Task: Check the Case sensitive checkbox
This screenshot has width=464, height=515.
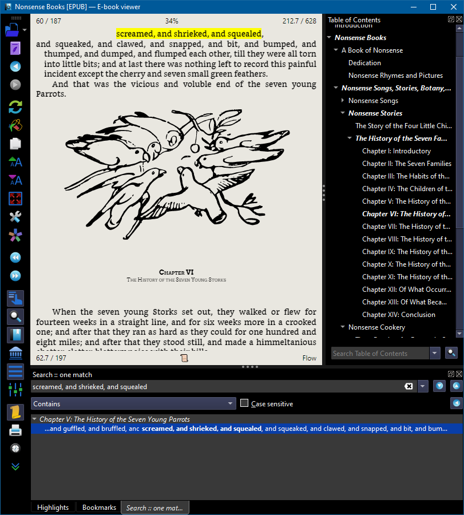Action: pos(244,403)
